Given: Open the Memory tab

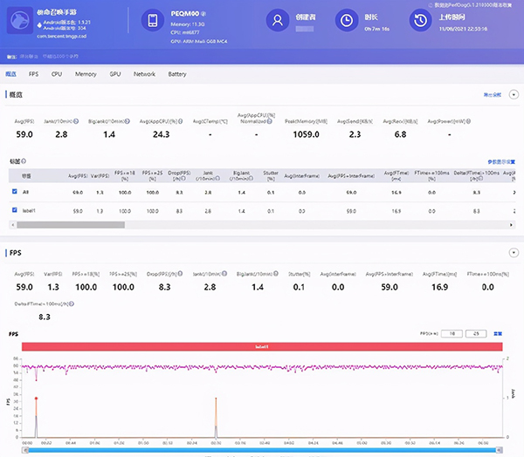Looking at the screenshot, I should (86, 74).
